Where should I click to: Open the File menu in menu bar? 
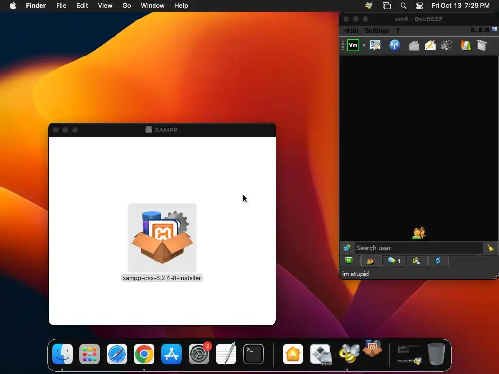coord(61,6)
